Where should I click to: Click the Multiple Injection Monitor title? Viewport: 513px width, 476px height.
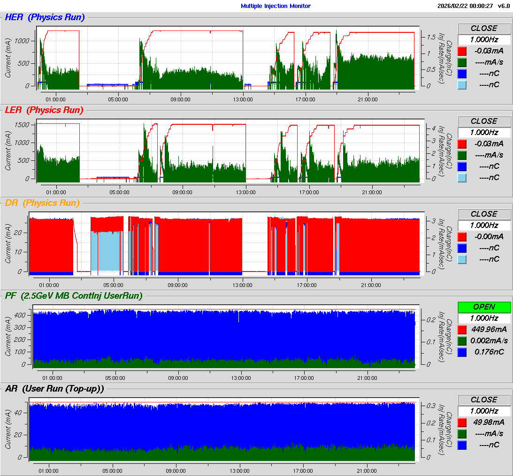[x=276, y=6]
